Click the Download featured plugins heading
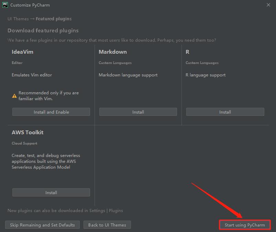Viewport: 276px width, 232px height. point(43,30)
